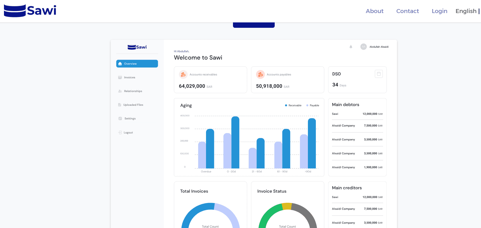Viewport: 481px width, 228px height.
Task: Click the Relationships sidebar icon
Action: click(x=120, y=91)
